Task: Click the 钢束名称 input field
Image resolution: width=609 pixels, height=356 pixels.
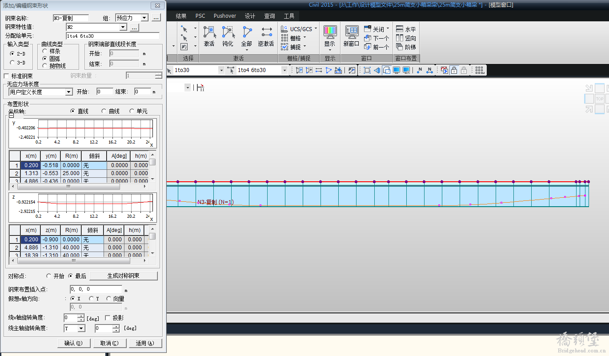Action: pyautogui.click(x=71, y=18)
